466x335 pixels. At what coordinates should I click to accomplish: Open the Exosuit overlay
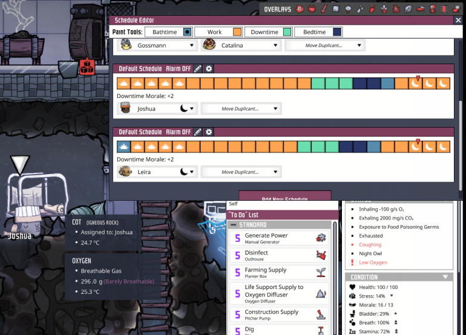tap(433, 9)
